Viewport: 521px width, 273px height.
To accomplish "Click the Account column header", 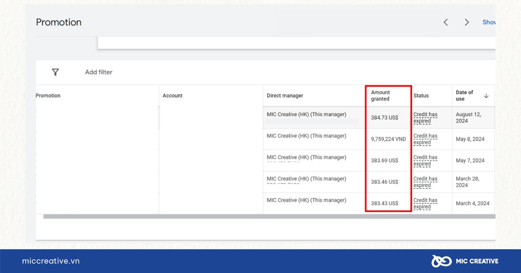I will [172, 96].
